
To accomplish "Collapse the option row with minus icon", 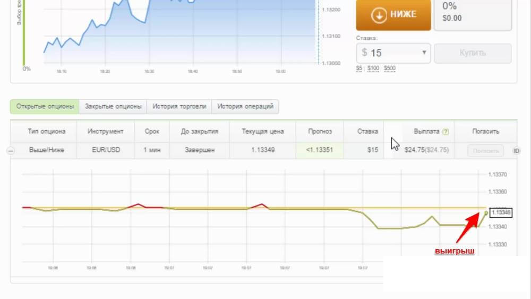I will [10, 151].
